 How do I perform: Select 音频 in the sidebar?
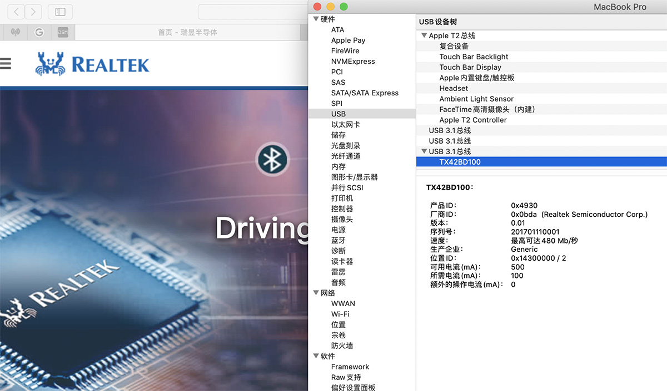(x=338, y=283)
